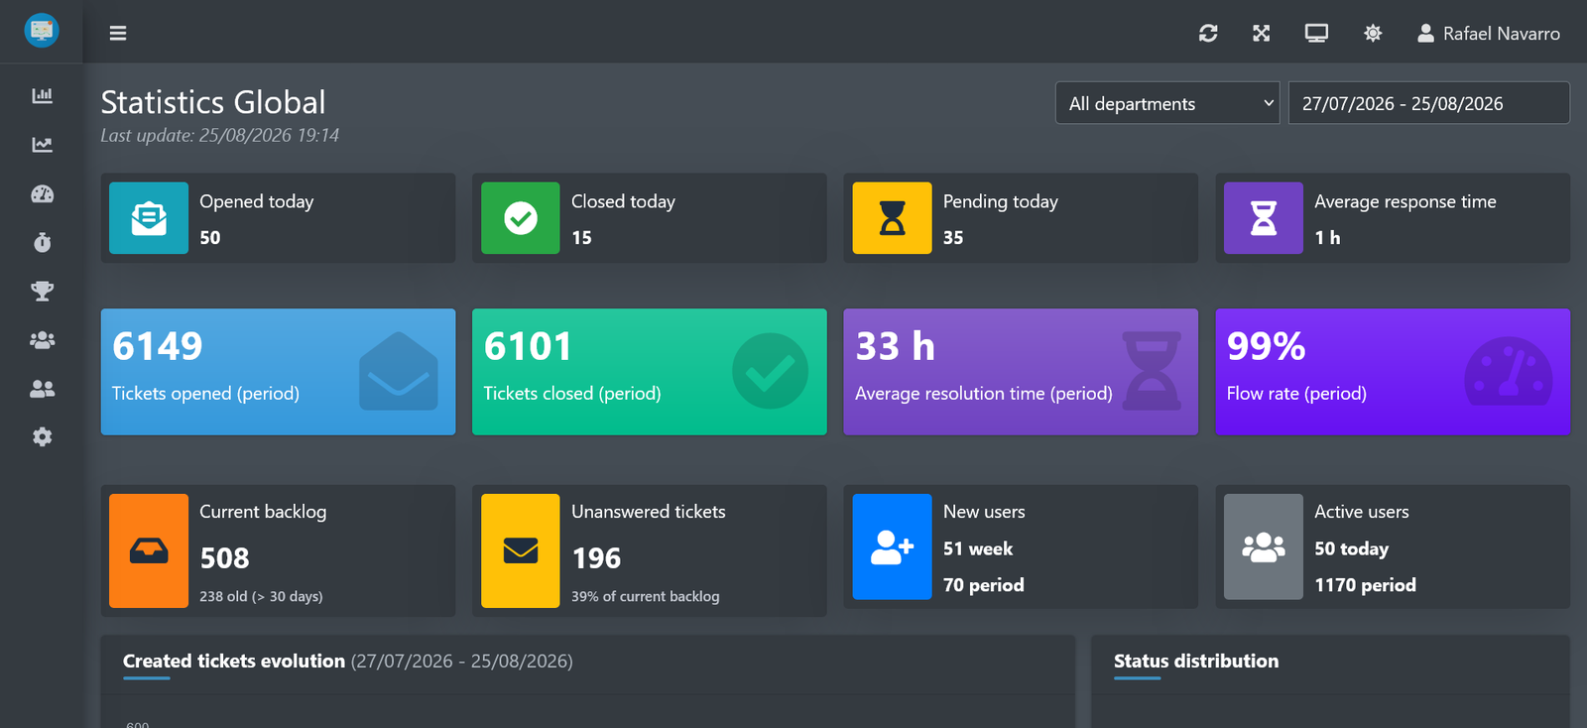The height and width of the screenshot is (728, 1587).
Task: Toggle the hamburger sidebar menu
Action: click(118, 34)
